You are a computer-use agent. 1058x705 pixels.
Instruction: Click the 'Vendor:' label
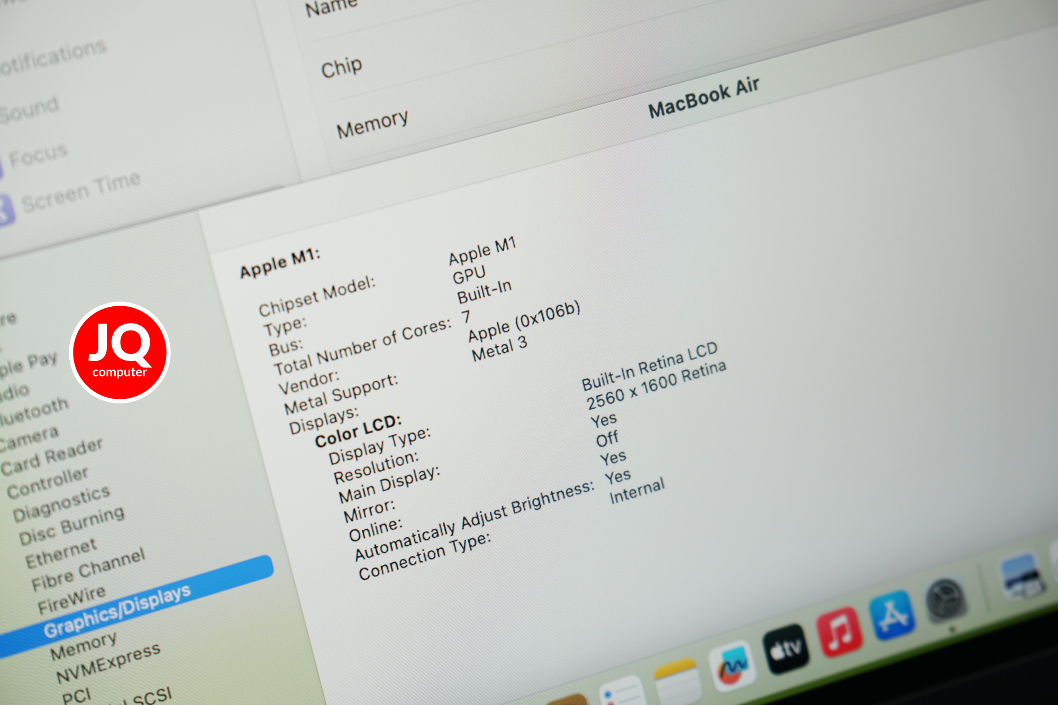coord(309,382)
